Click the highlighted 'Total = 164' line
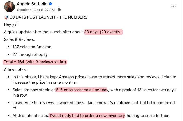183x121 pixels. point(35,62)
